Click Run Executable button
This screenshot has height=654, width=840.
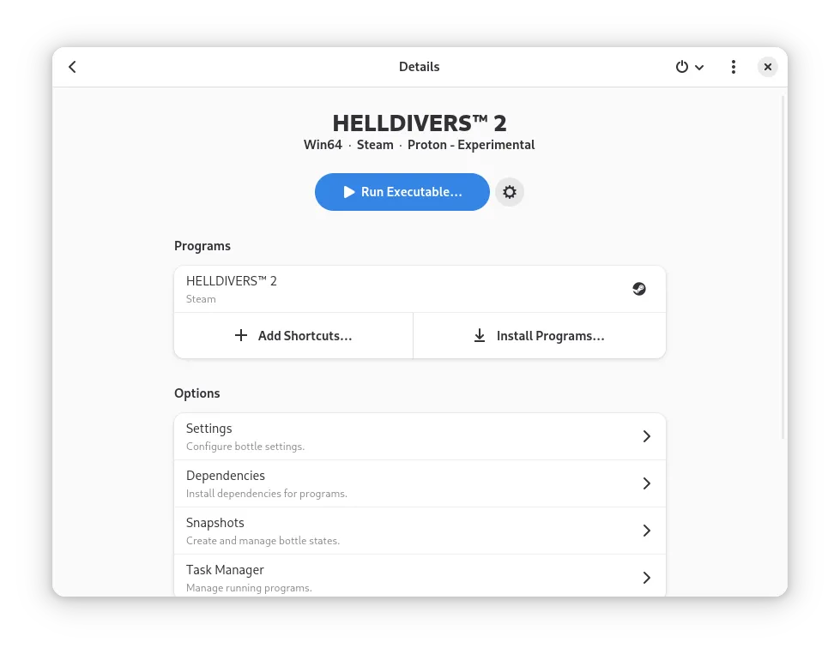(x=402, y=192)
